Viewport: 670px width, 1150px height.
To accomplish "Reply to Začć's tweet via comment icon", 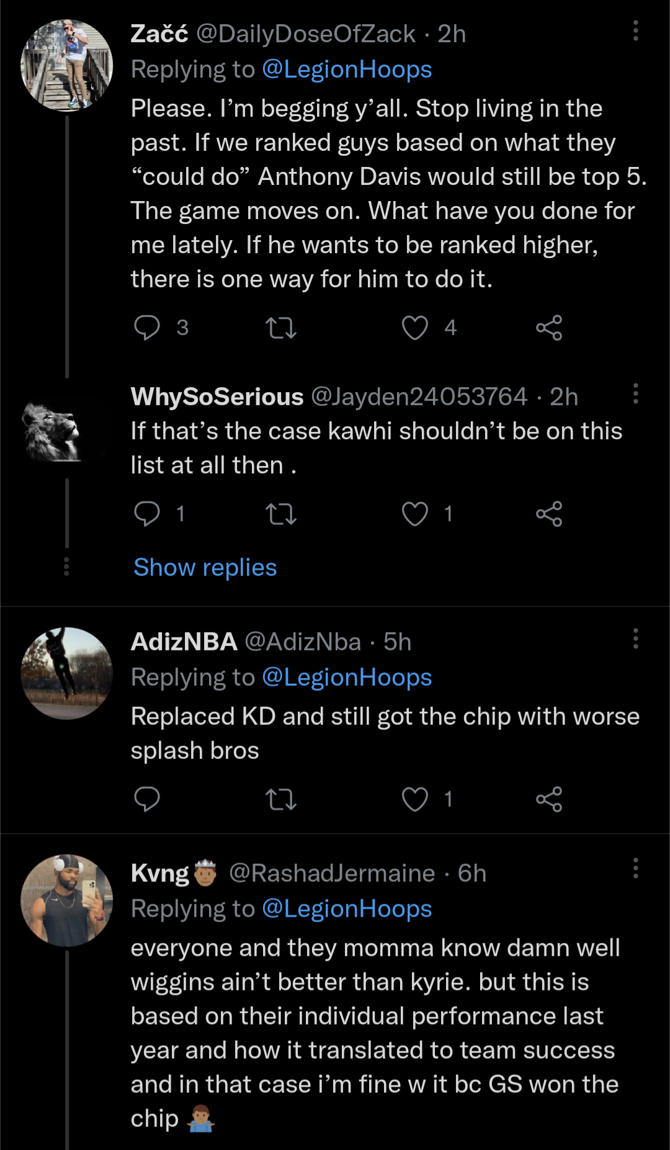I will pyautogui.click(x=147, y=327).
